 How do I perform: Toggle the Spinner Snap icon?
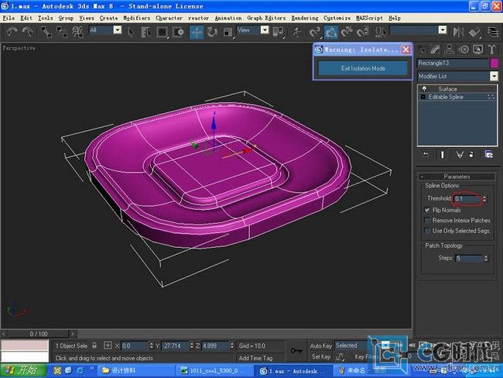[362, 32]
